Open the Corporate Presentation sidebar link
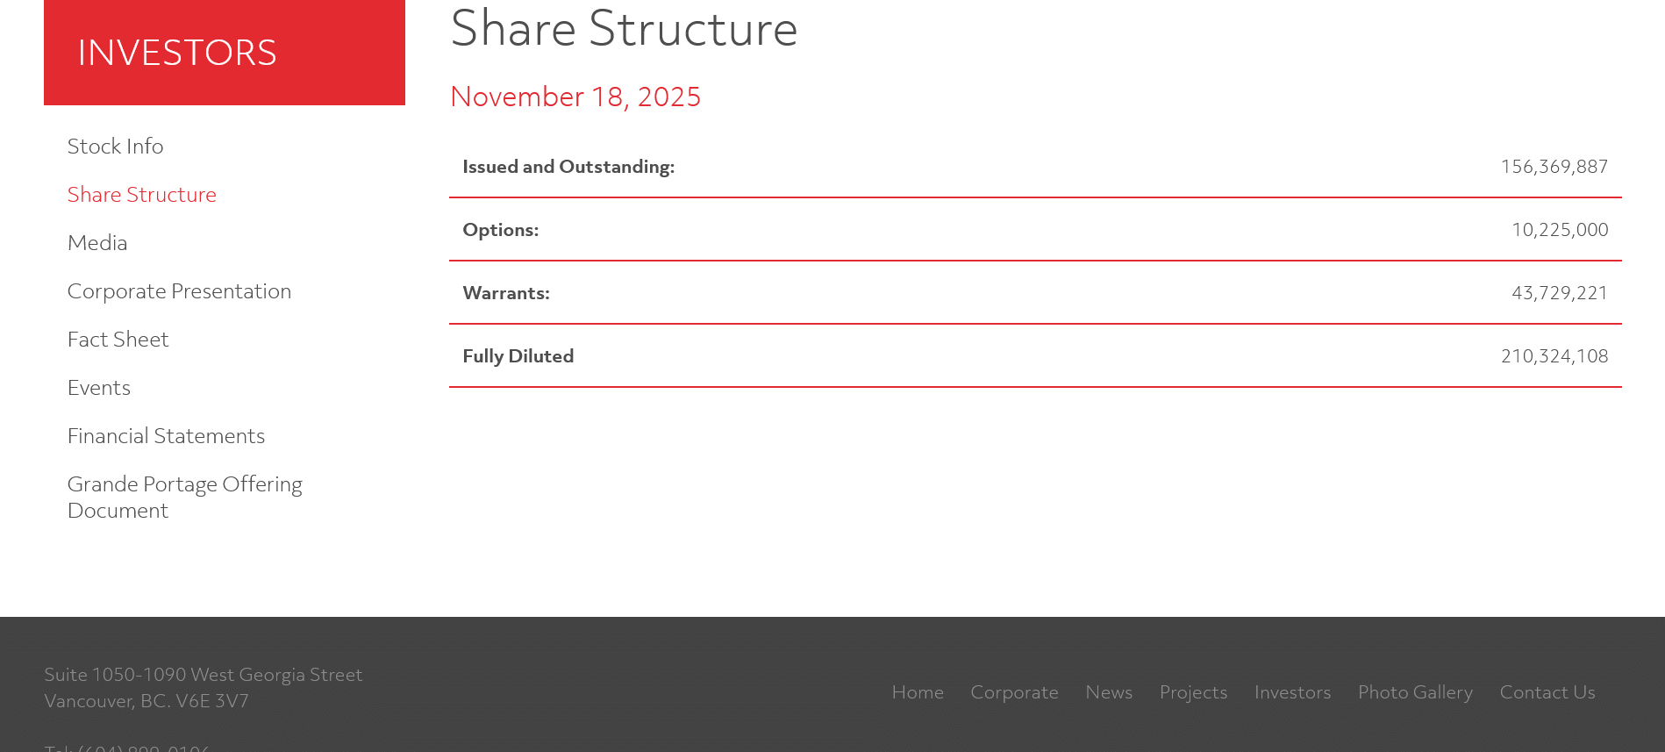The height and width of the screenshot is (752, 1665). (179, 291)
